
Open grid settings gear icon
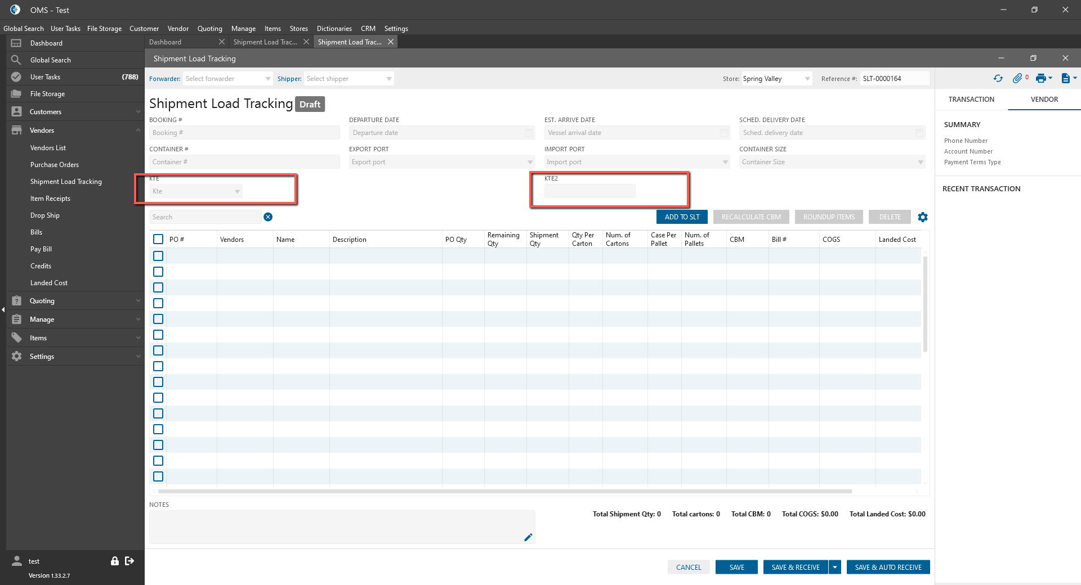[x=922, y=217]
